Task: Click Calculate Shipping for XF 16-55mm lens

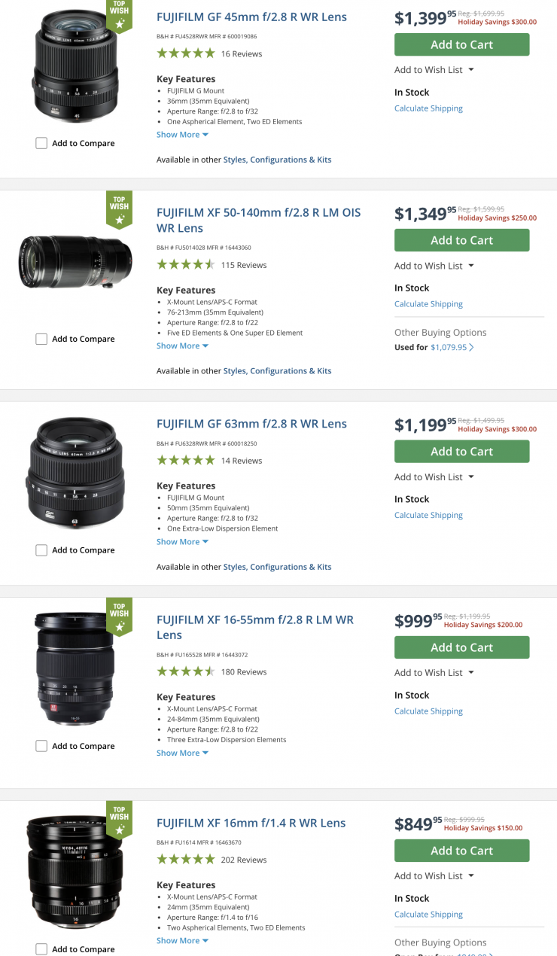Action: 428,711
